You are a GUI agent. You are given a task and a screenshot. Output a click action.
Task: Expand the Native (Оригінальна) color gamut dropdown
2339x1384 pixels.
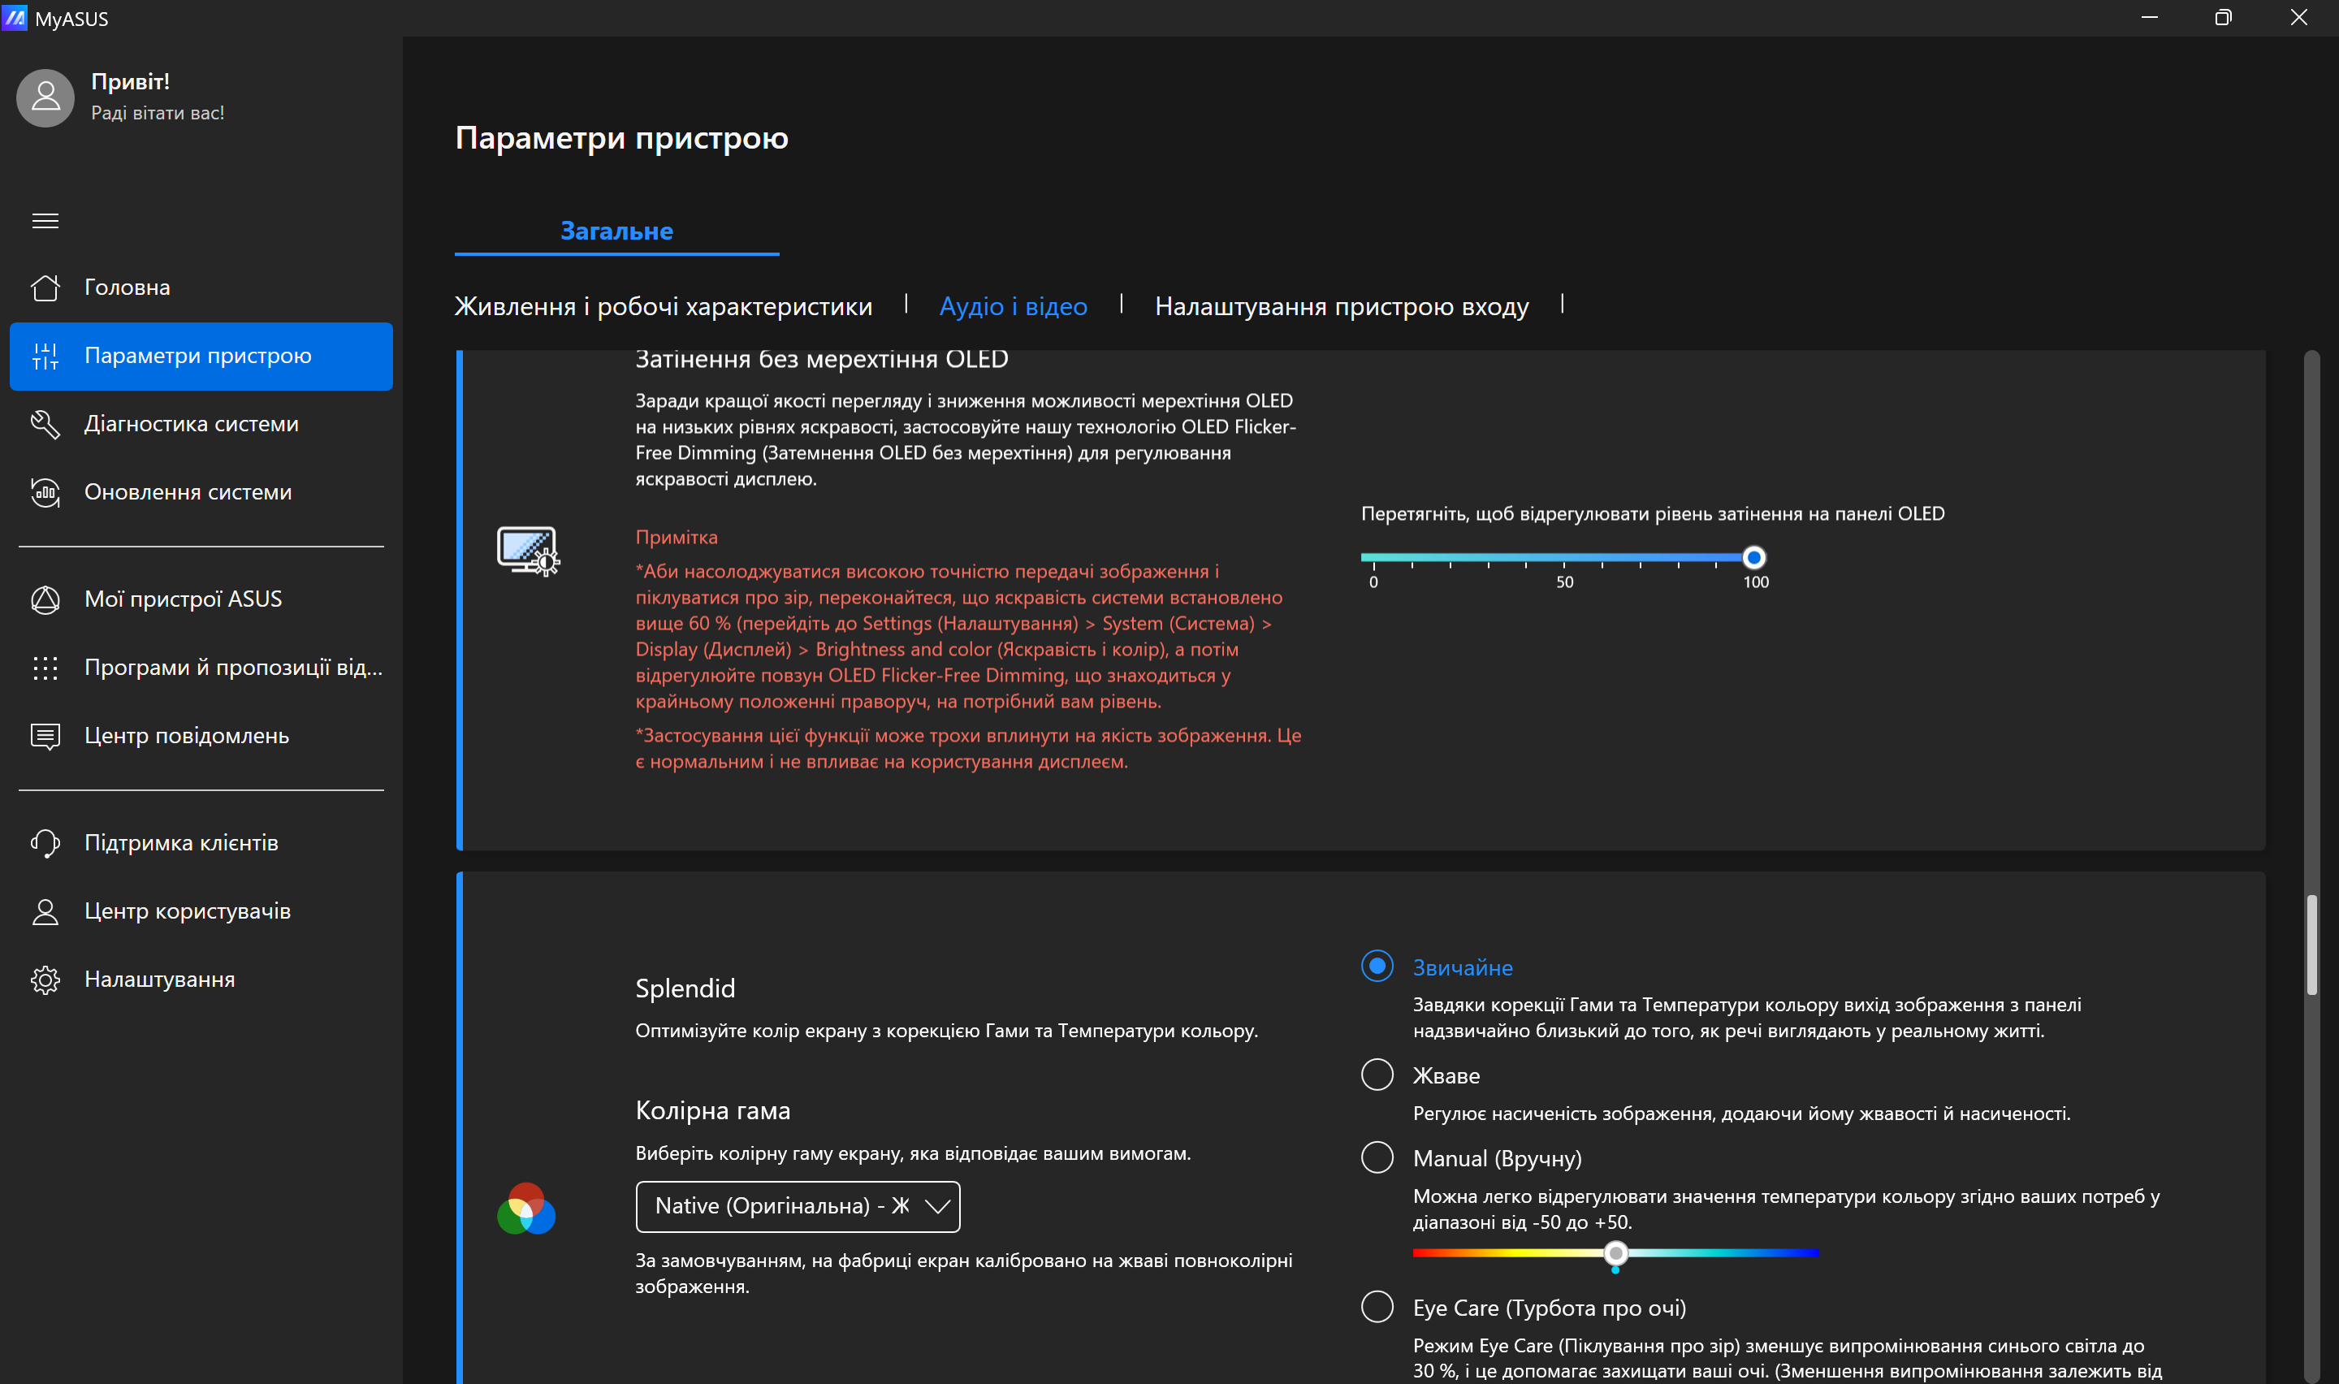point(797,1206)
